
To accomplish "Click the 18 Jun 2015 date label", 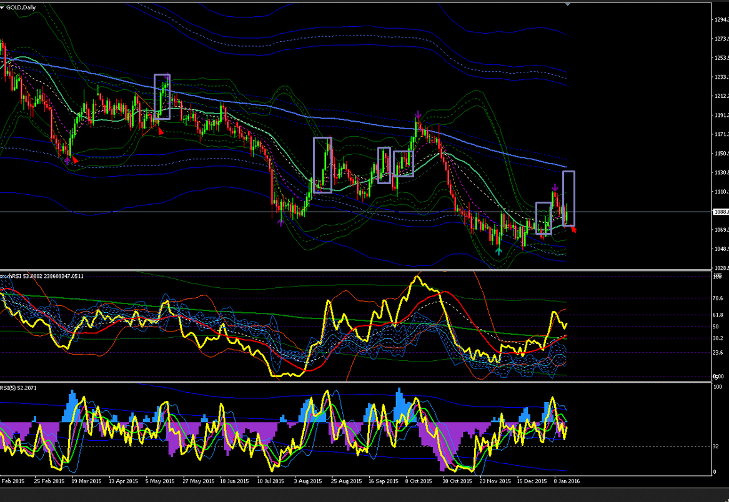I will [x=234, y=481].
